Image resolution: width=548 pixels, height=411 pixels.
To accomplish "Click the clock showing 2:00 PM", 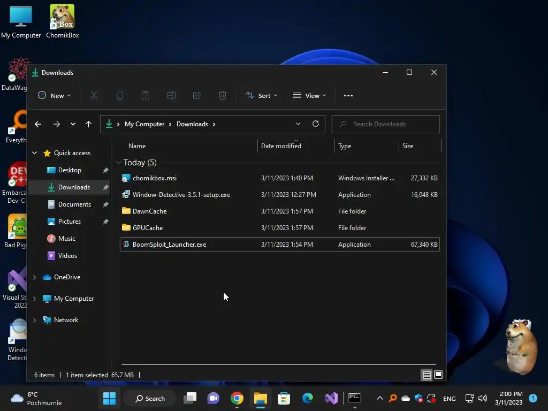I will tap(508, 398).
